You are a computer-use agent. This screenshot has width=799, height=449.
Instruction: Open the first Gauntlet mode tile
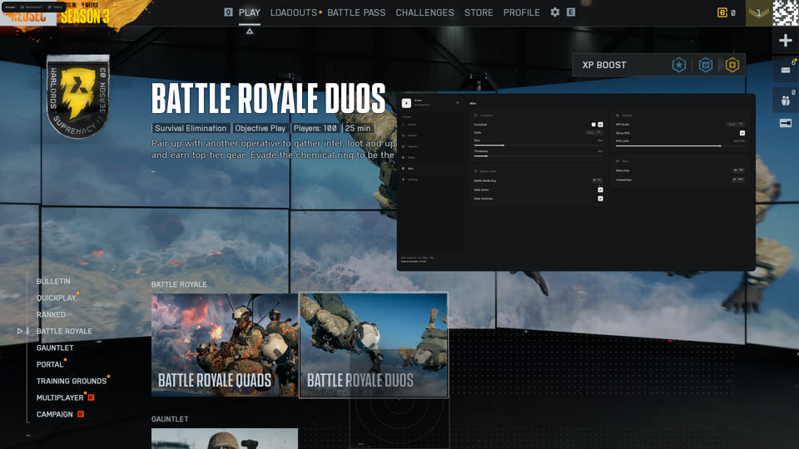(225, 438)
